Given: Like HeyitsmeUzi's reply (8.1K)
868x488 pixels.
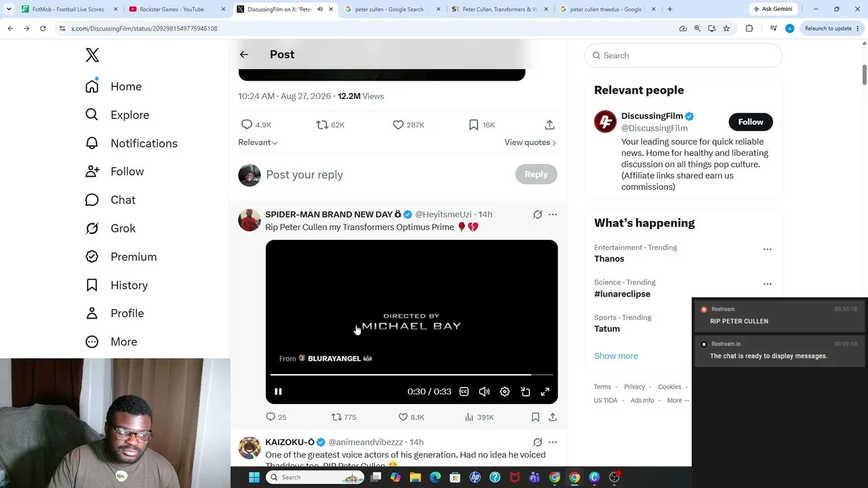Looking at the screenshot, I should tap(411, 417).
